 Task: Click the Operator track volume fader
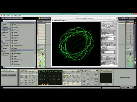point(43,60)
